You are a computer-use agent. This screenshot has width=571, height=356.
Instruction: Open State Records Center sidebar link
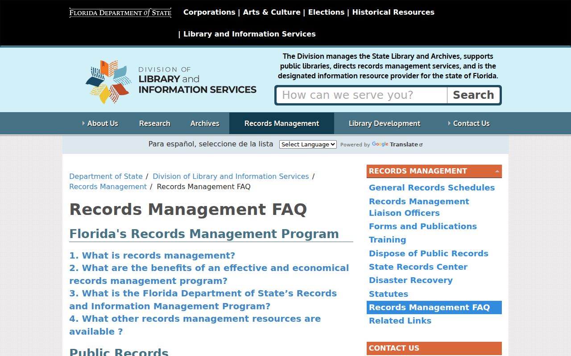(418, 267)
